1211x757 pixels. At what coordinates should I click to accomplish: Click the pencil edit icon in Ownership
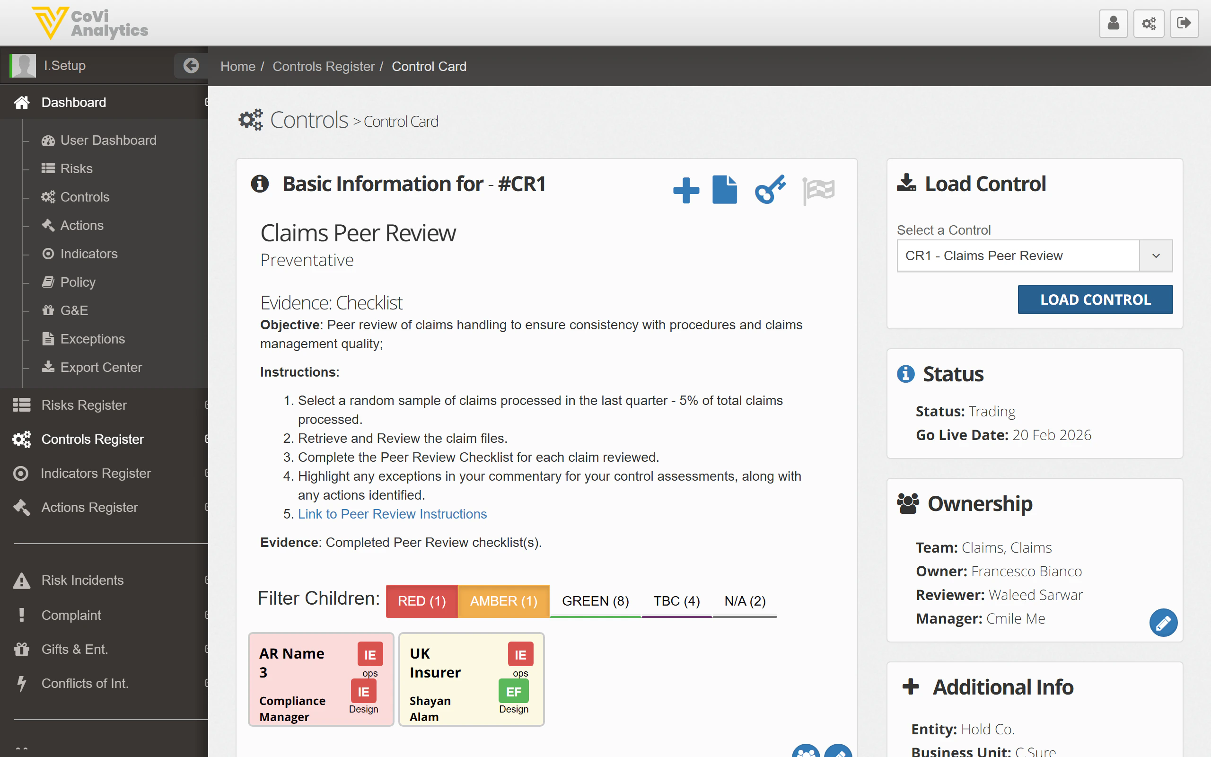pyautogui.click(x=1163, y=622)
